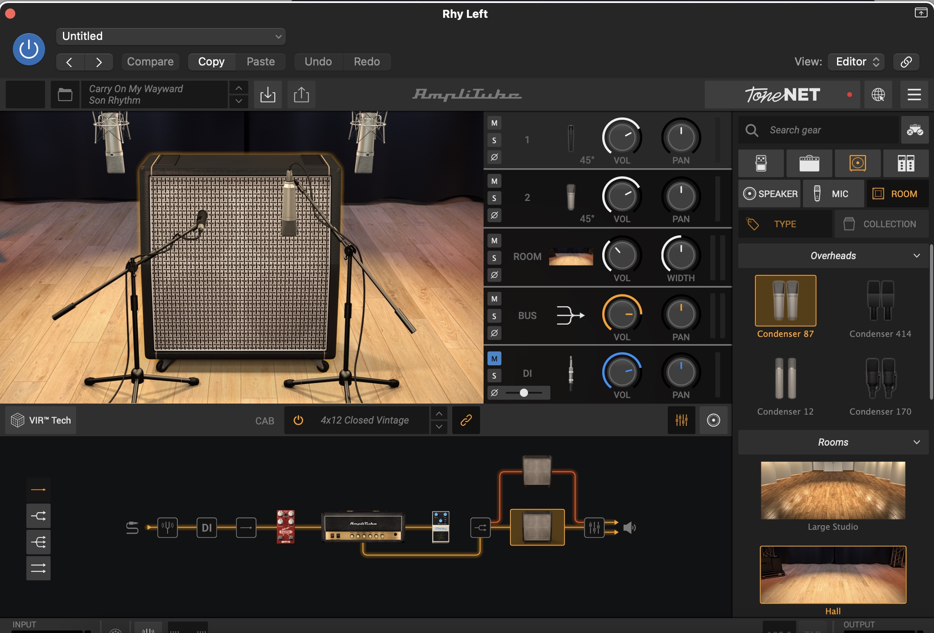
Task: Select the TYPE filter tab
Action: (x=785, y=224)
